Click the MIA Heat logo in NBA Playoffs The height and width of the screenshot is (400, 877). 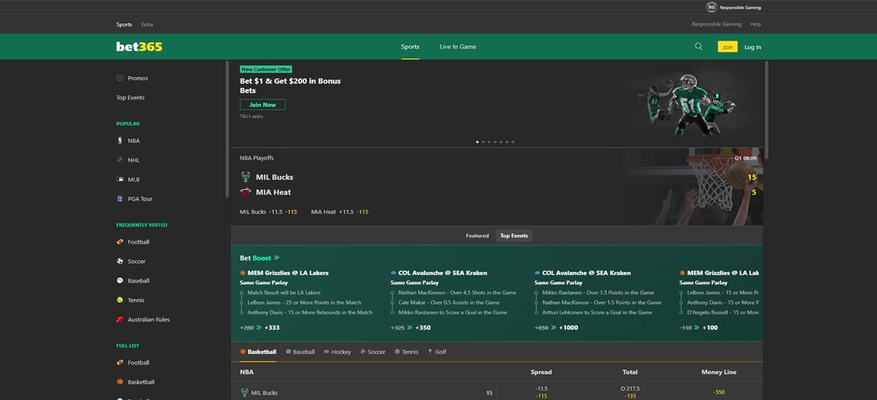245,192
